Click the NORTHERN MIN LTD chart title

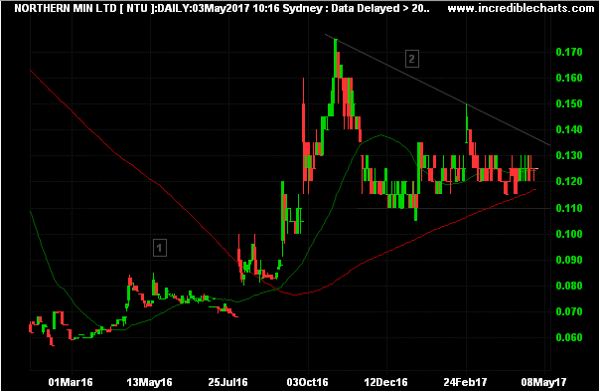65,8
